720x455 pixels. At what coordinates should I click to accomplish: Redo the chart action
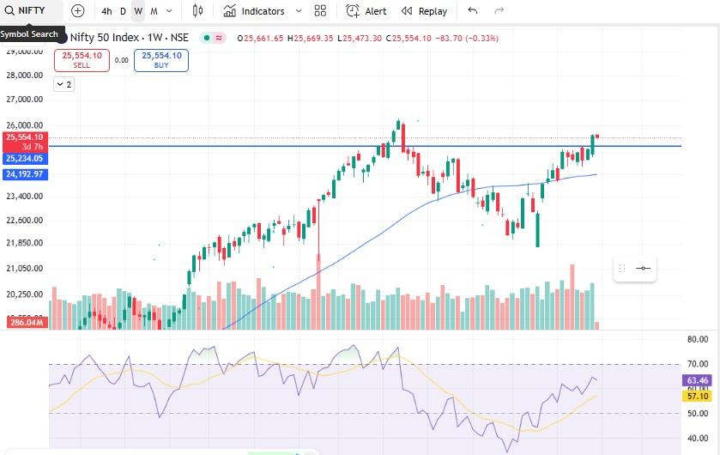tap(499, 11)
